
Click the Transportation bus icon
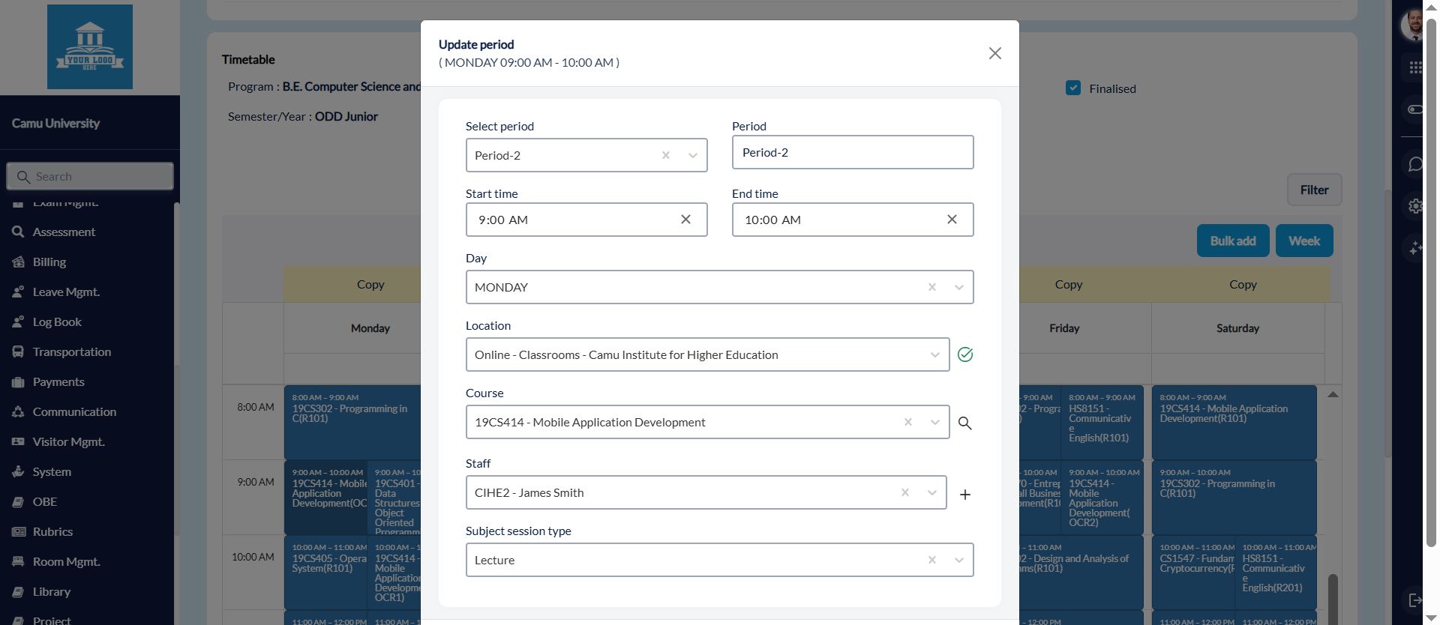click(18, 351)
